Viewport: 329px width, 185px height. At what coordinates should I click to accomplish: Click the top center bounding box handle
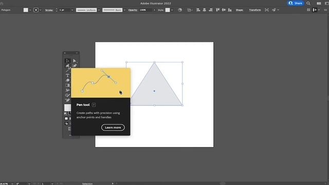click(x=154, y=62)
